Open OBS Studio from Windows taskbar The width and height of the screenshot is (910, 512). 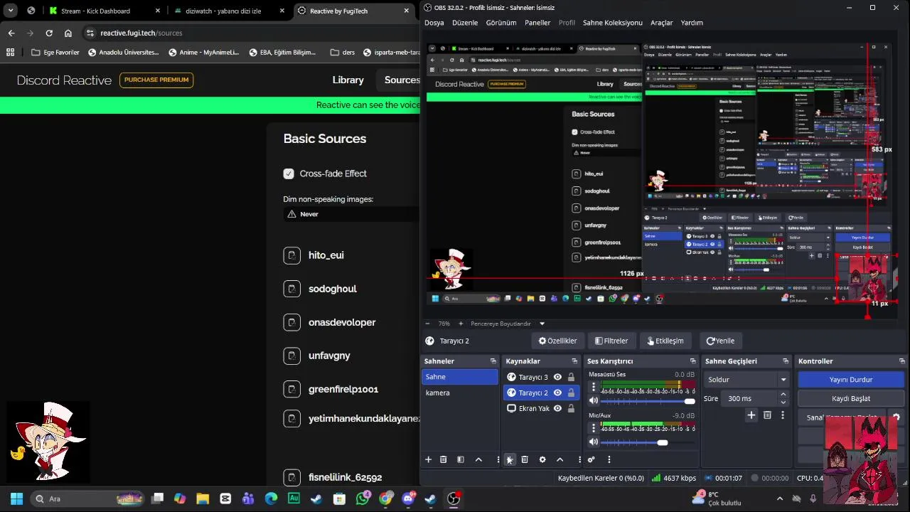point(454,498)
